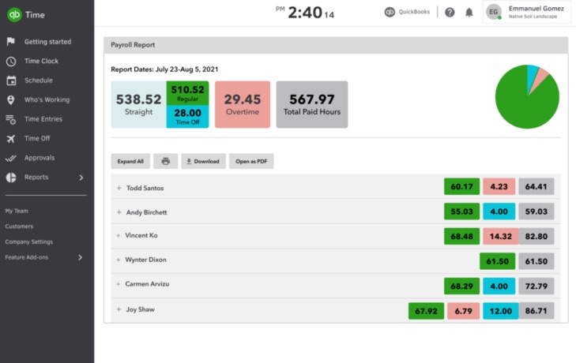This screenshot has width=576, height=363.
Task: Click the green 510.52 Regular tile
Action: [187, 93]
